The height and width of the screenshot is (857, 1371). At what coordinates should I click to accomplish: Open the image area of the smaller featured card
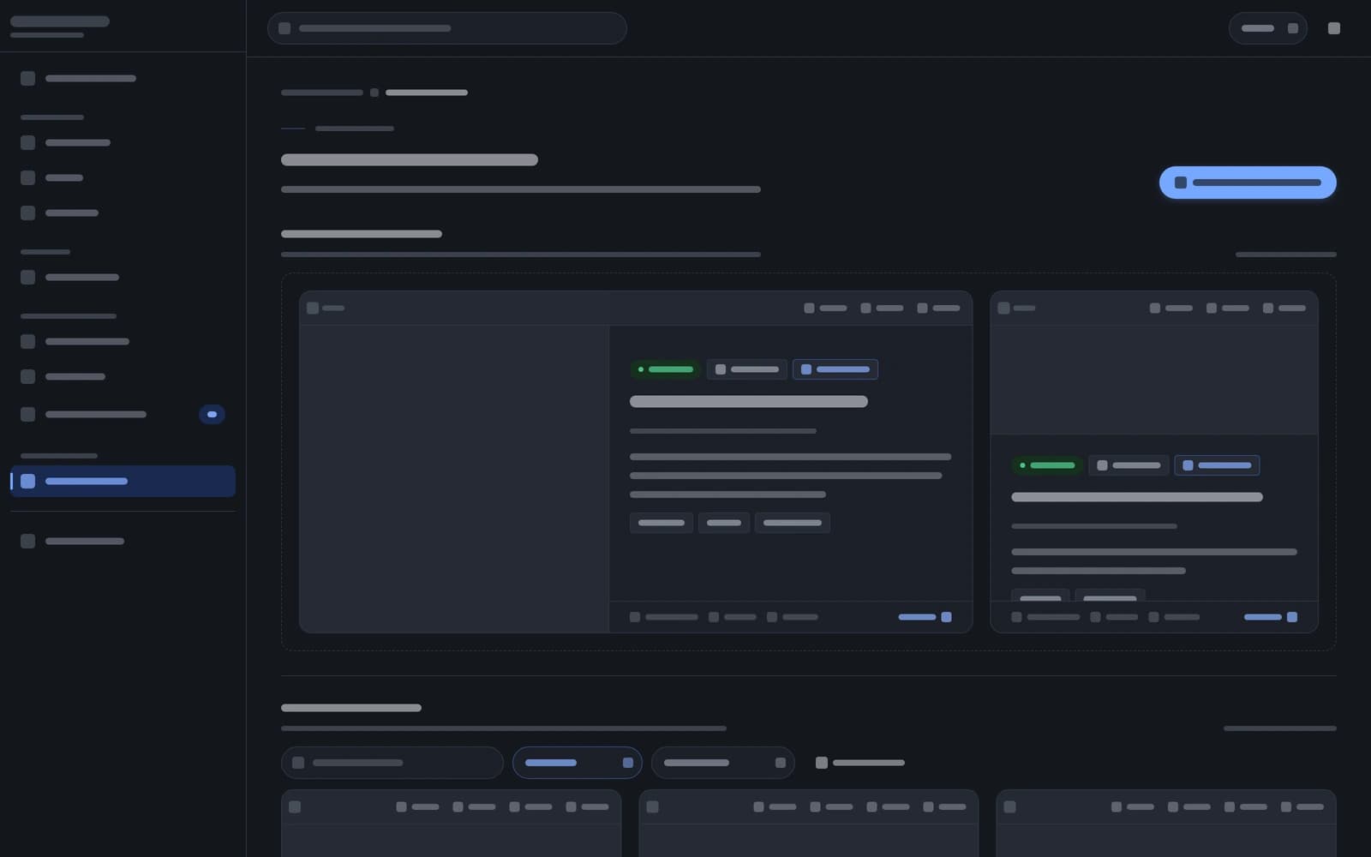(x=1153, y=380)
